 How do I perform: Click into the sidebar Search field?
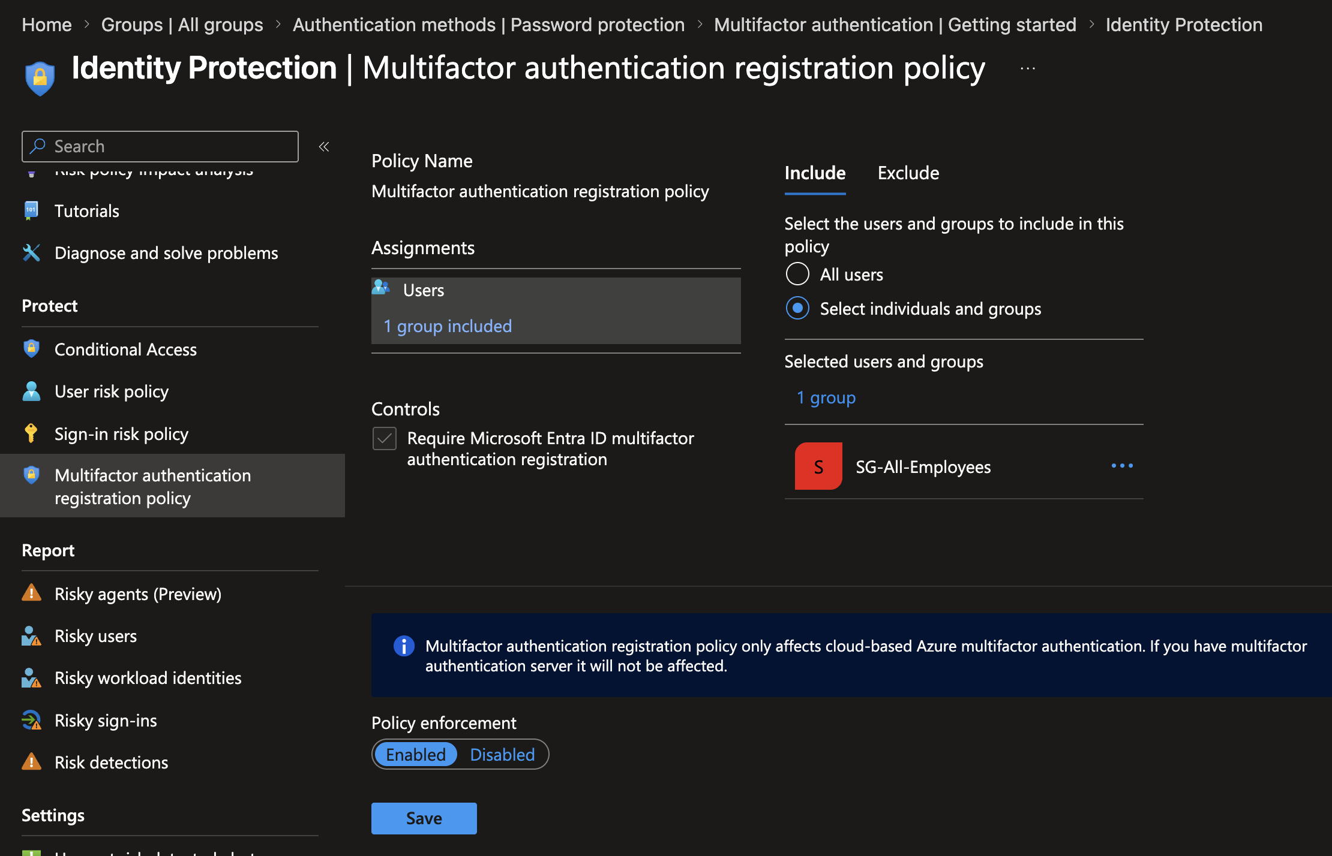160,146
